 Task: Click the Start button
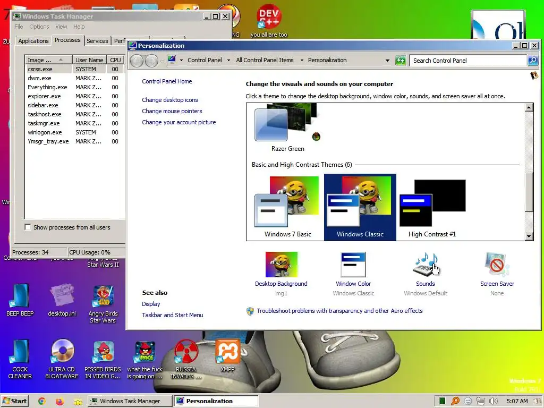click(x=14, y=401)
